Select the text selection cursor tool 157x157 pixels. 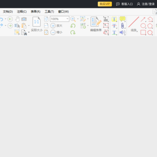[17, 26]
